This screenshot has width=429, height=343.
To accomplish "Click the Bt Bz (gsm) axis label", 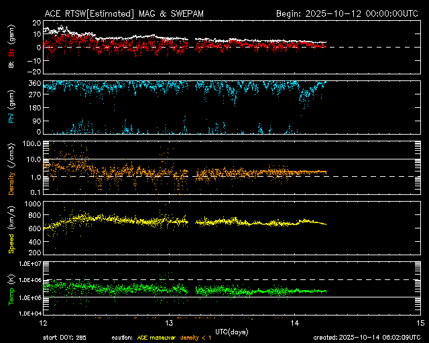I will click(x=11, y=48).
